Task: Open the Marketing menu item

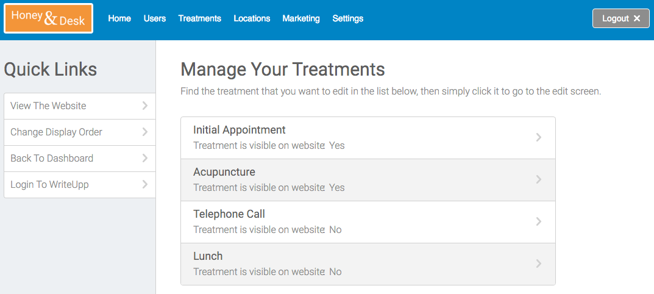Action: pyautogui.click(x=301, y=18)
